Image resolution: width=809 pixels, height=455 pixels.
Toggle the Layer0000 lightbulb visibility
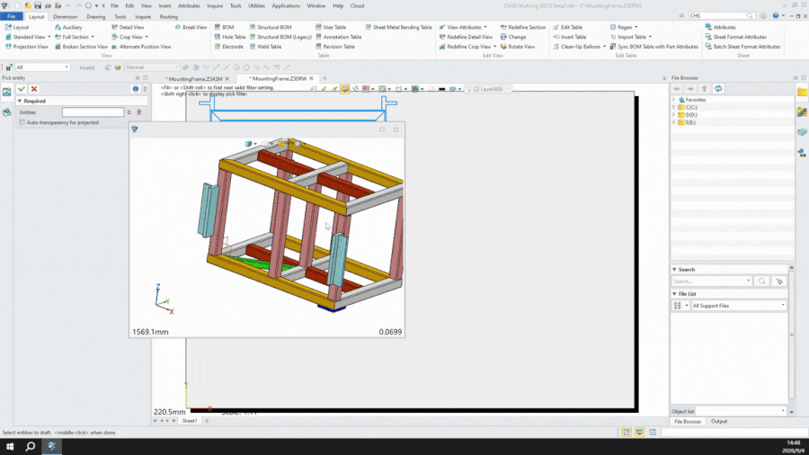pyautogui.click(x=469, y=89)
